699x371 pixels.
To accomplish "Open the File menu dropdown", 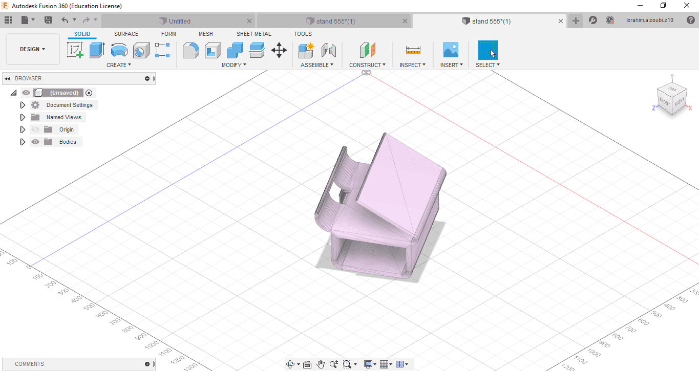I will click(28, 20).
